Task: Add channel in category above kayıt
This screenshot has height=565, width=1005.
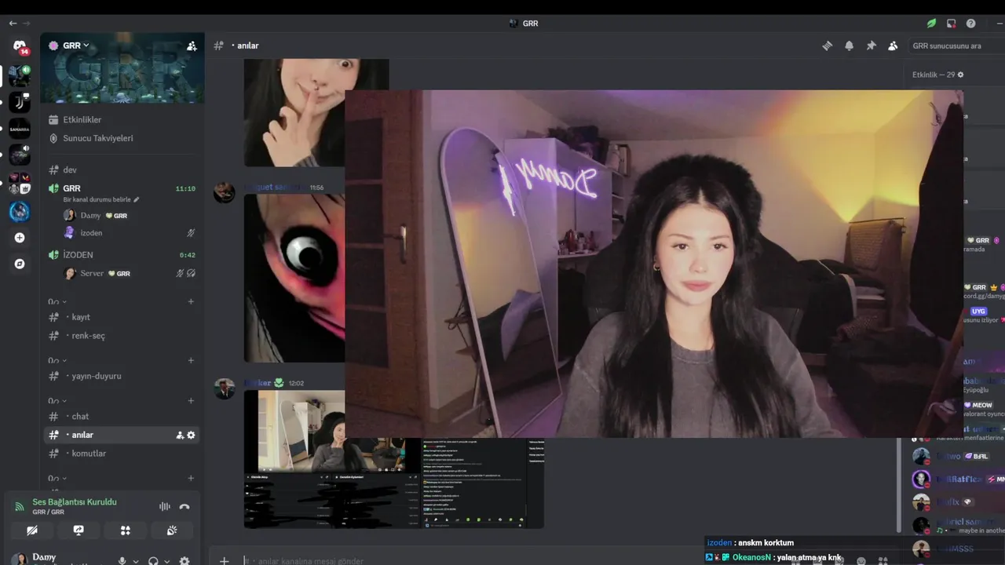Action: click(x=191, y=301)
